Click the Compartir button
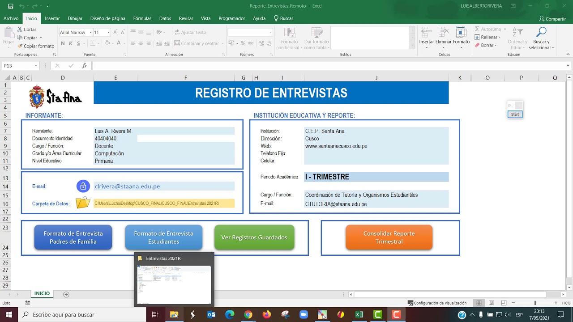This screenshot has width=573, height=322. coord(552,19)
